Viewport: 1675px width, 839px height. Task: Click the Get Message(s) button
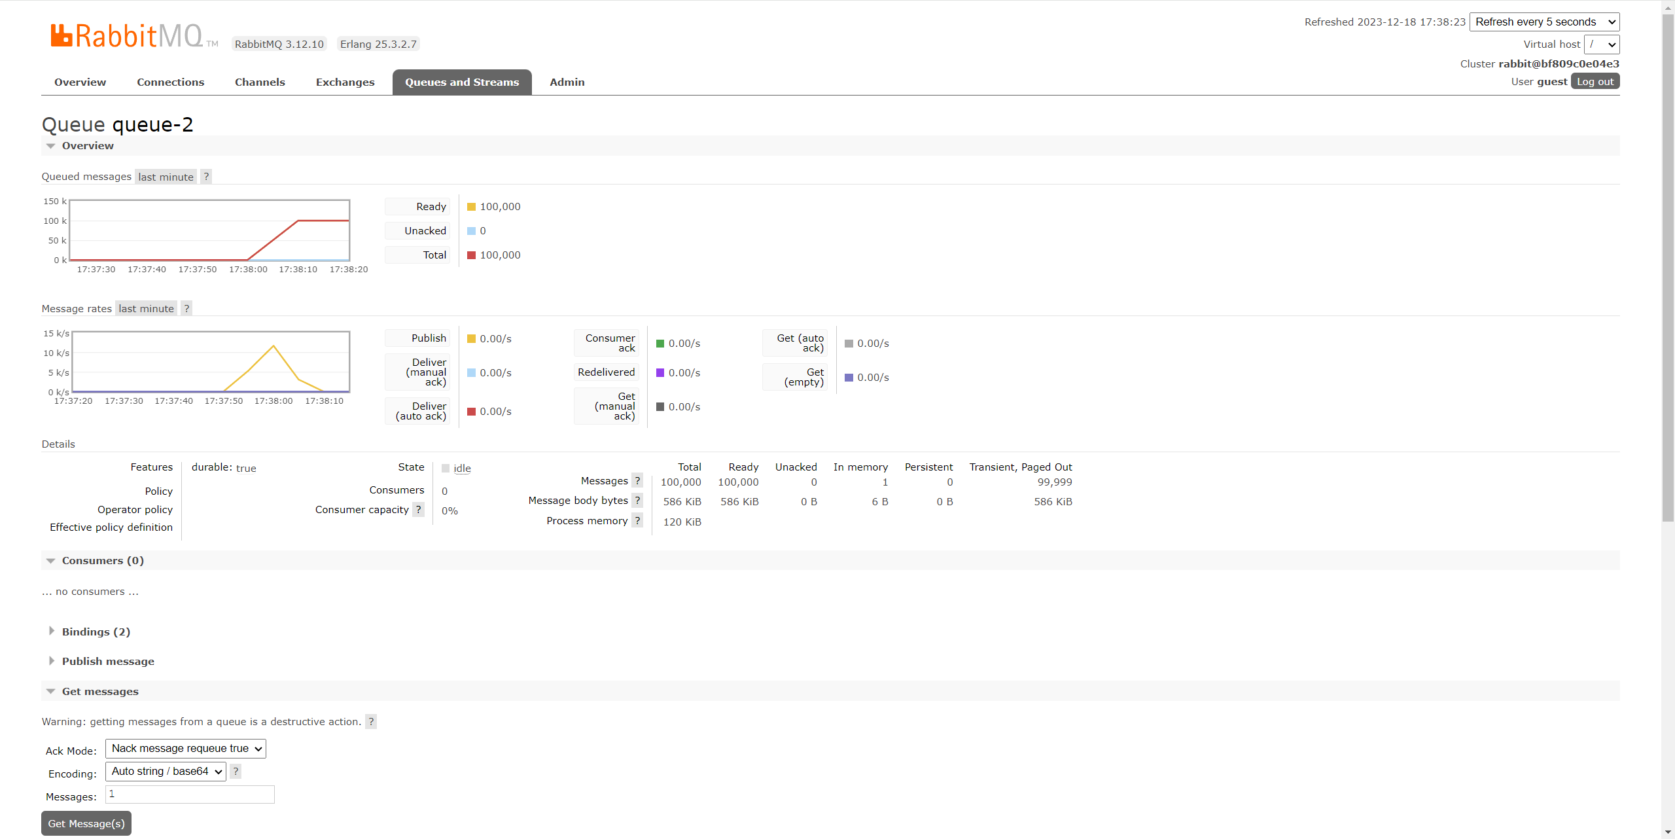click(86, 823)
